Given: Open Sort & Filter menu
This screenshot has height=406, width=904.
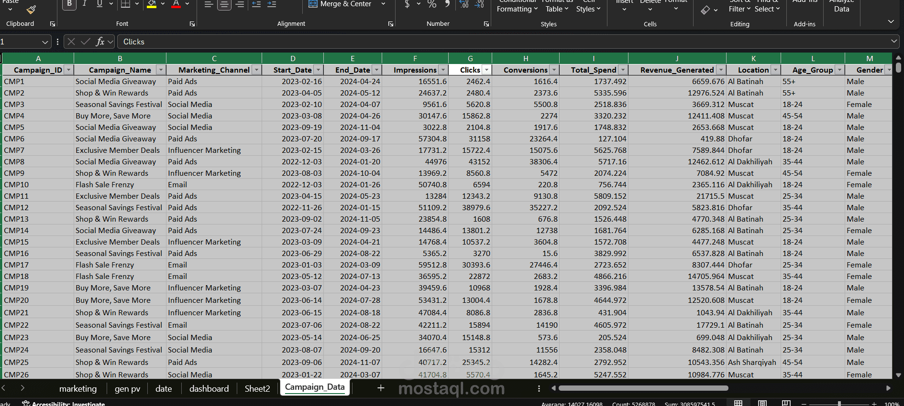Looking at the screenshot, I should [739, 6].
